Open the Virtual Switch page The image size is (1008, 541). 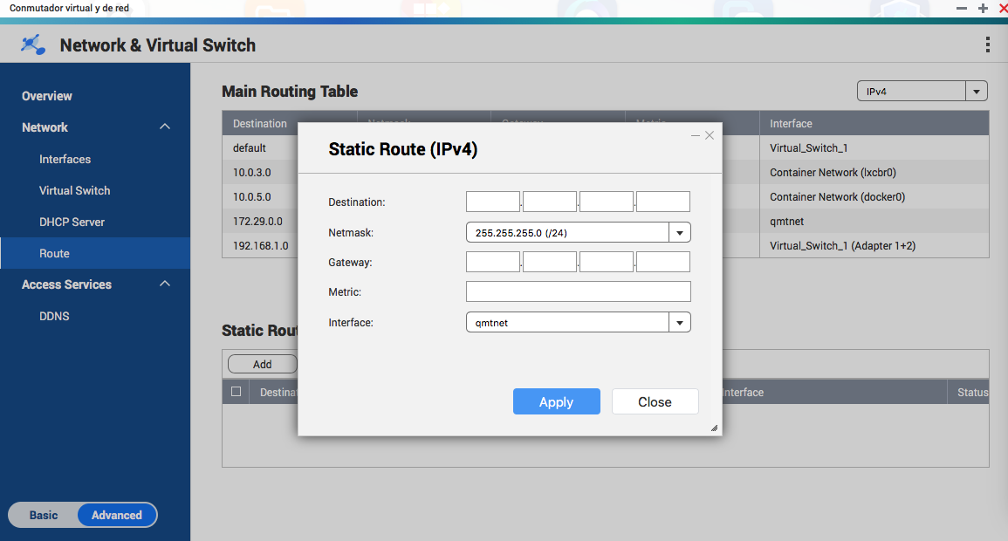(74, 190)
